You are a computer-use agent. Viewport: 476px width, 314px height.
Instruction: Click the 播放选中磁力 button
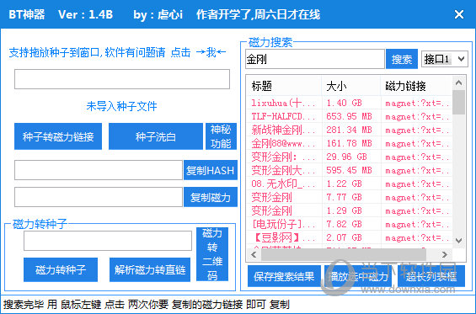coord(358,276)
